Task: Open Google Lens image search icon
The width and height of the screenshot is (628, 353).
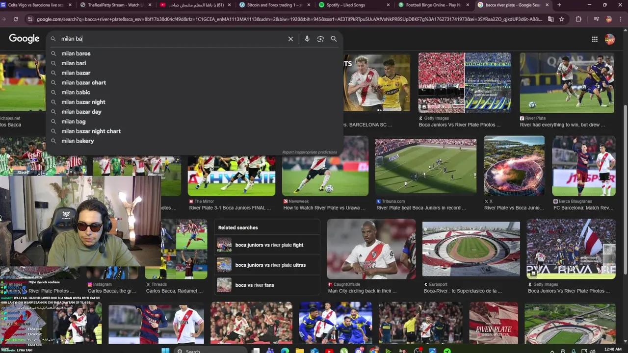Action: tap(320, 39)
